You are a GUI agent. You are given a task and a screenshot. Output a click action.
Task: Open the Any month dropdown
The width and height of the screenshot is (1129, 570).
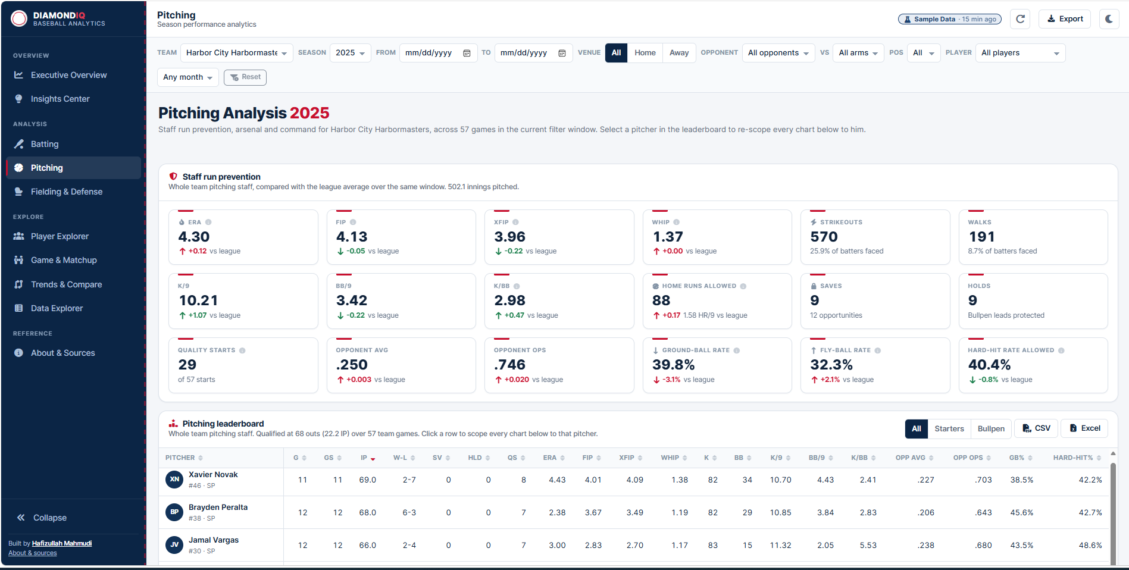pyautogui.click(x=187, y=77)
